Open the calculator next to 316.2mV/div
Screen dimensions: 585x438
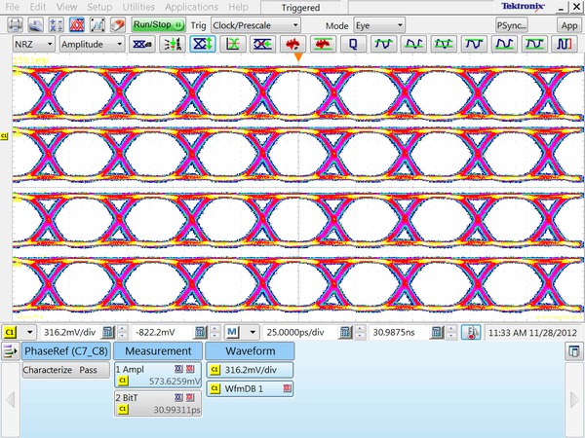coord(108,332)
